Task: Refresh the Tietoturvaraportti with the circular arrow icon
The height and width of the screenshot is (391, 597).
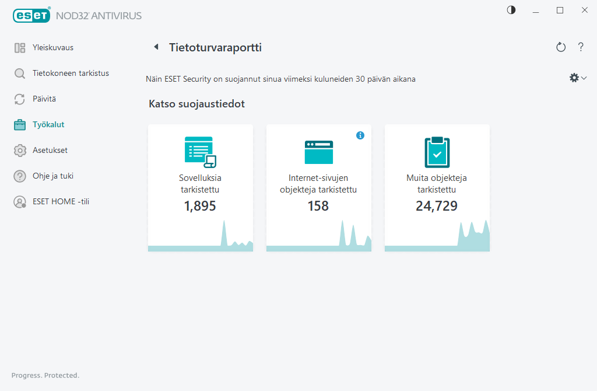Action: point(560,47)
